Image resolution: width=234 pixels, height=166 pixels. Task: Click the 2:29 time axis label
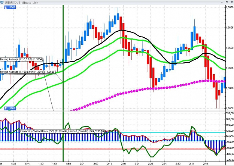[x=151, y=164]
